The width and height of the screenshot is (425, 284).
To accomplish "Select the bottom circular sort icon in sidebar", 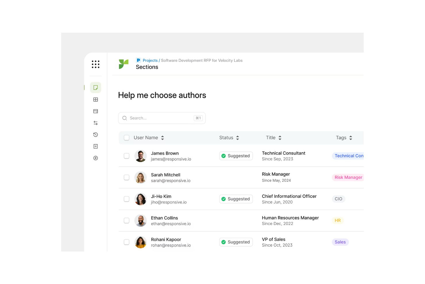I will point(95,158).
